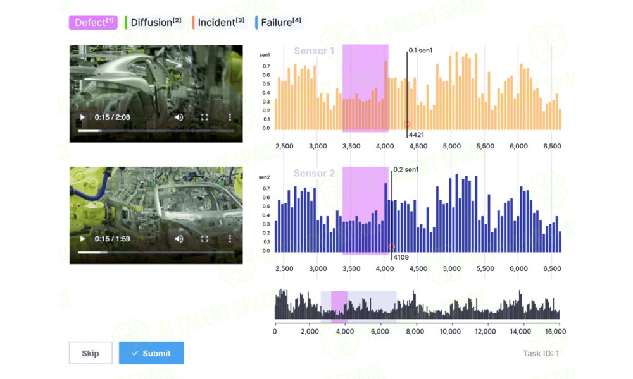Open fullscreen on the top video
633x379 pixels.
[204, 117]
